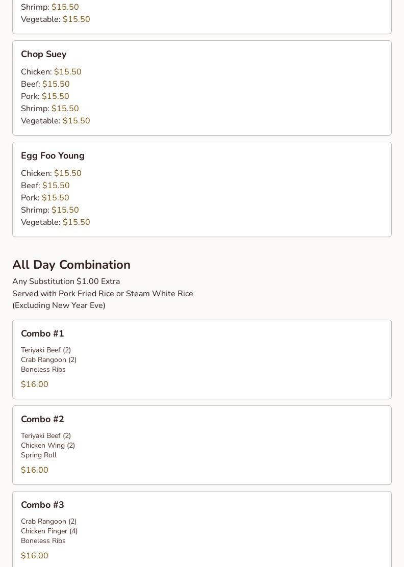Click the $16.00 price in Combo #1

(35, 384)
